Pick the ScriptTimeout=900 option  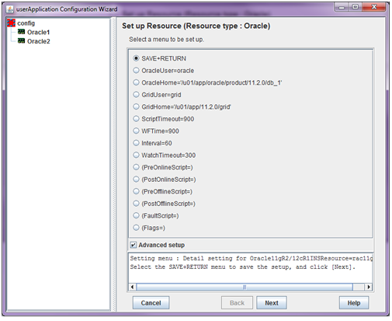click(164, 119)
